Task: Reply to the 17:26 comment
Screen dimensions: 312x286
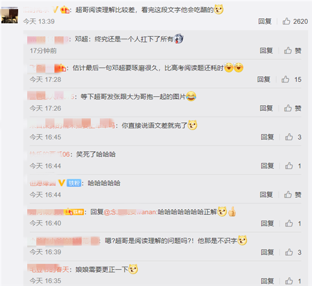Action: pyautogui.click(x=266, y=108)
